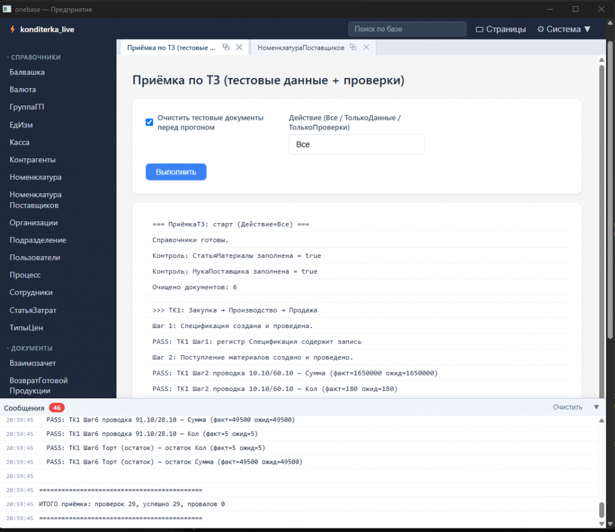The width and height of the screenshot is (615, 532).
Task: Click the messages panel scrollbar thumb
Action: 602,510
